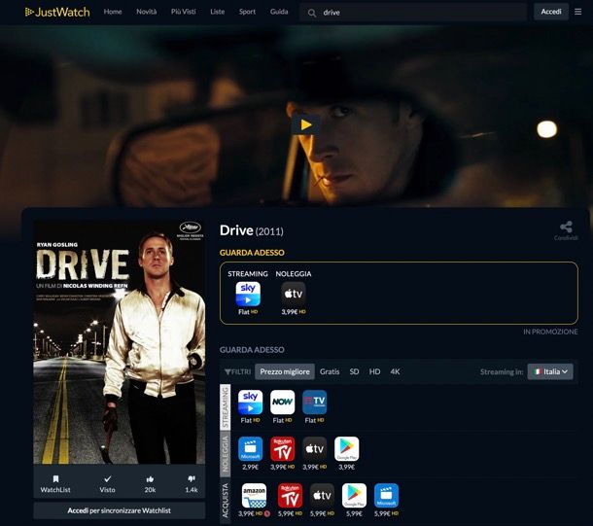Click the Accedi login button
593x526 pixels.
pyautogui.click(x=551, y=12)
